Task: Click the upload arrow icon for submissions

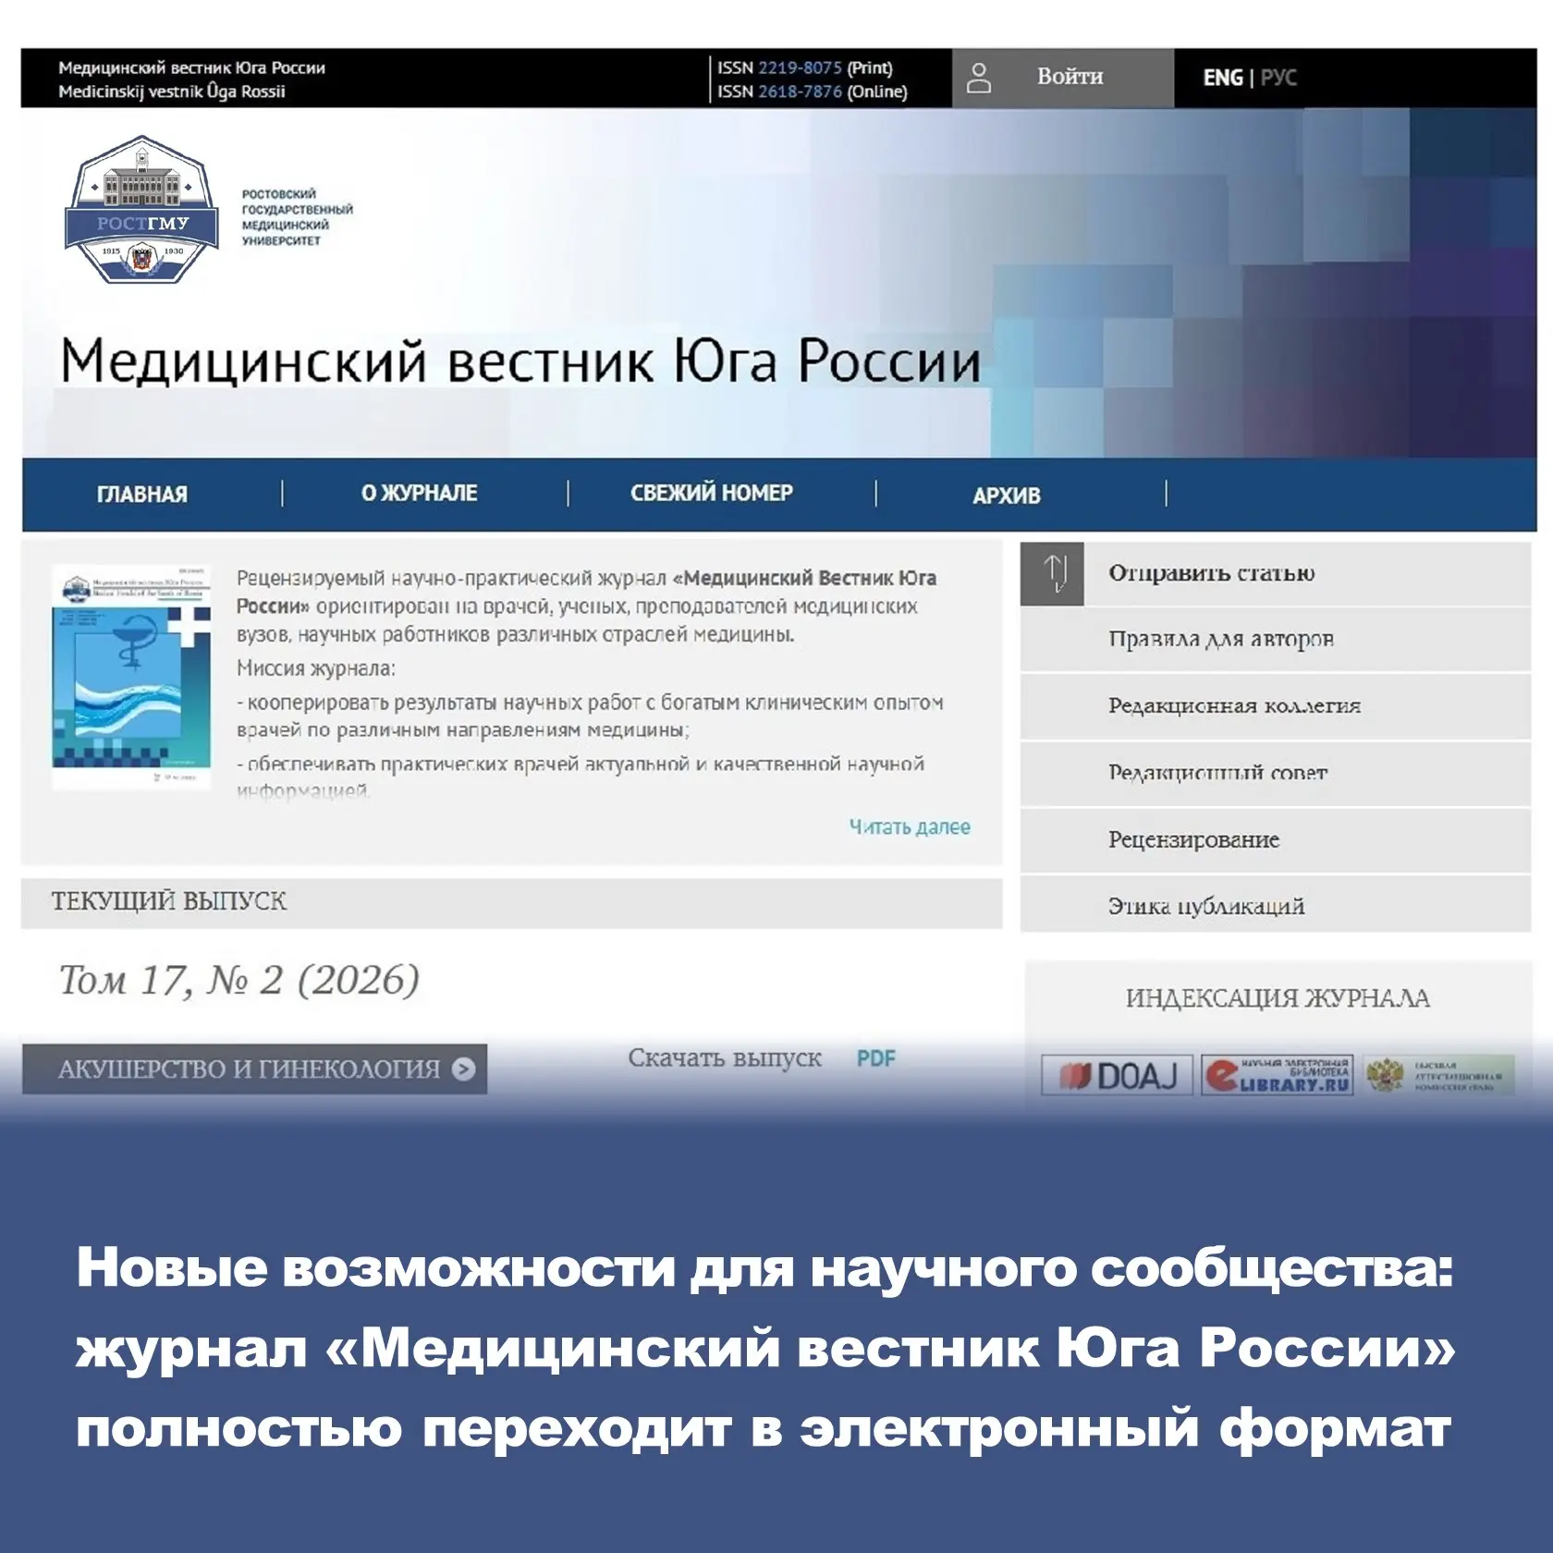Action: coord(1052,574)
